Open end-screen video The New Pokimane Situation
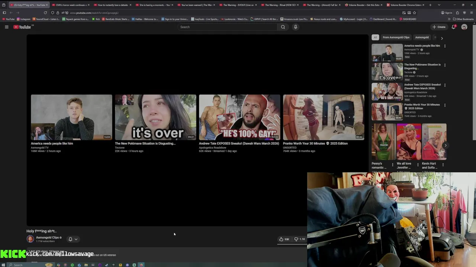The width and height of the screenshot is (476, 267). (x=155, y=117)
